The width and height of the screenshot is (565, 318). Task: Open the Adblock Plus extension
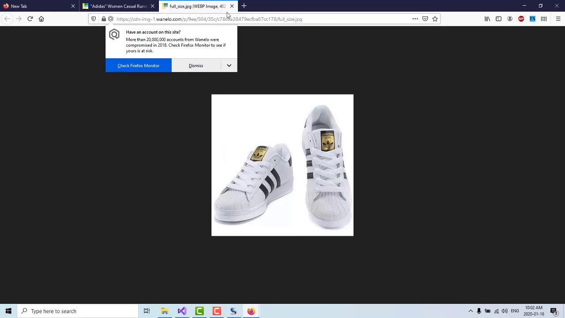coord(521,19)
